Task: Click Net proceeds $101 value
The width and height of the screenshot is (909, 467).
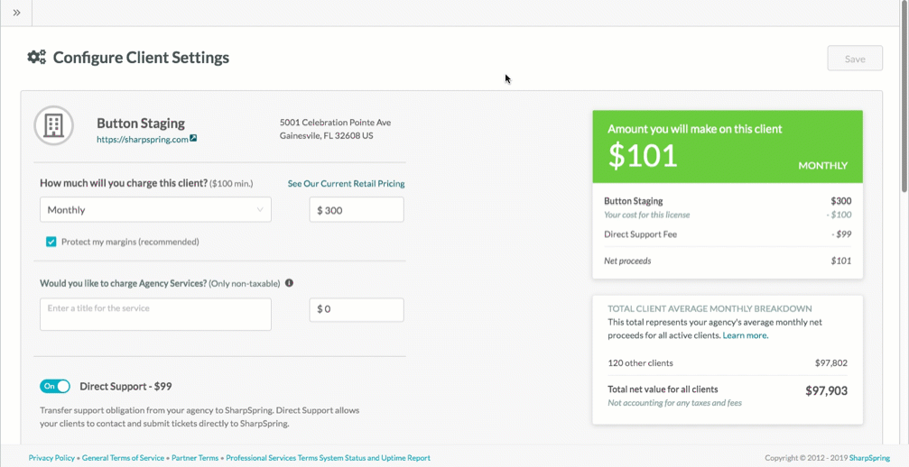Action: [840, 261]
